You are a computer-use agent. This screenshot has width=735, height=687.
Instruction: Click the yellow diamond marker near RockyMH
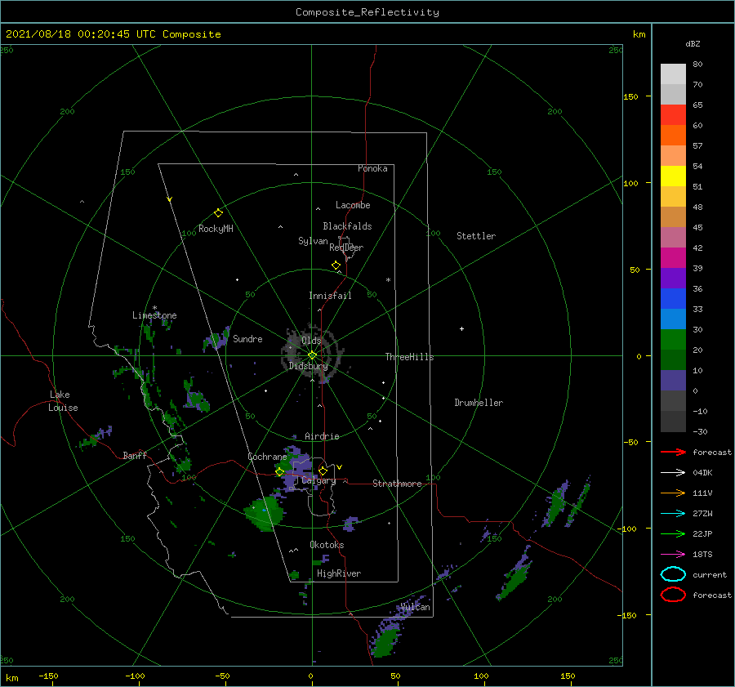pos(218,213)
